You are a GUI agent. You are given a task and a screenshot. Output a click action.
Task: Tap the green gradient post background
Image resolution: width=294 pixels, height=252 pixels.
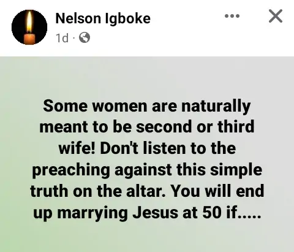147,154
